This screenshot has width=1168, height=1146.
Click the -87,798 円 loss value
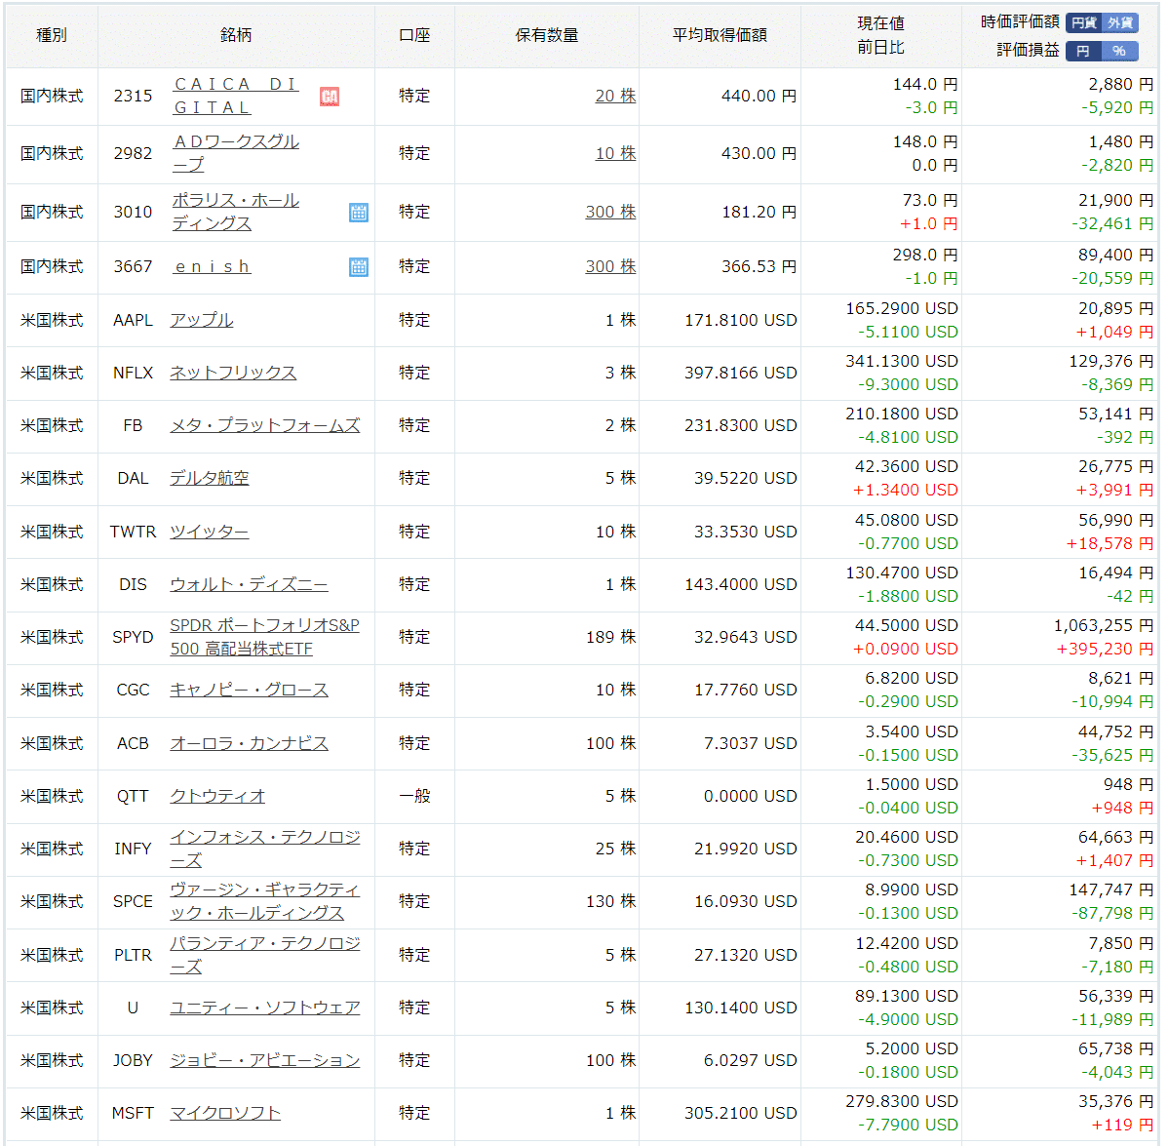[x=1112, y=914]
